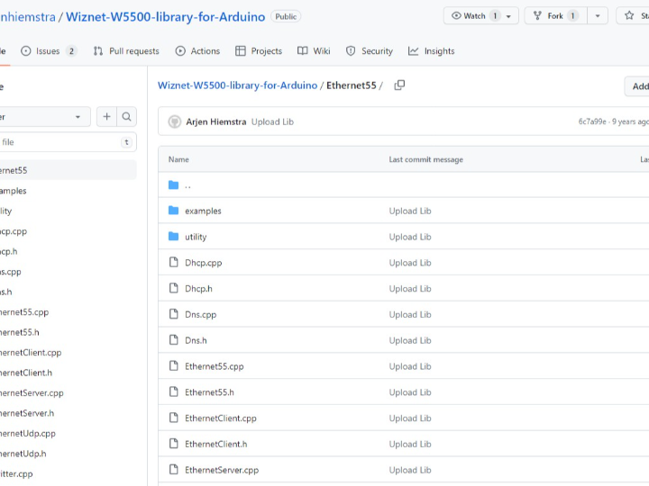View the Insights tab
Viewport: 649px width, 486px height.
431,51
